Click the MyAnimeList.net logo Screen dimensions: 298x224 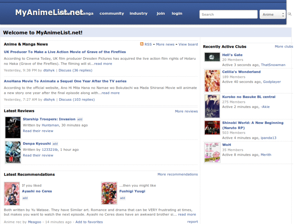click(x=49, y=12)
